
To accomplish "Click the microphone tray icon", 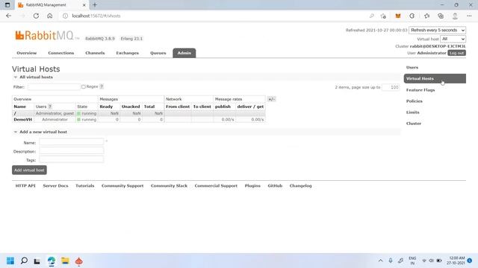I will (x=390, y=261).
